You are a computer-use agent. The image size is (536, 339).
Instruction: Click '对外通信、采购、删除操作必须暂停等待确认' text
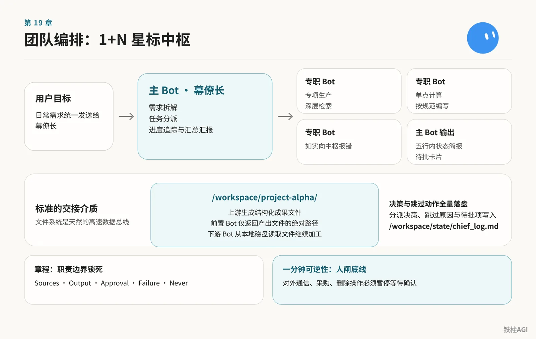(349, 283)
